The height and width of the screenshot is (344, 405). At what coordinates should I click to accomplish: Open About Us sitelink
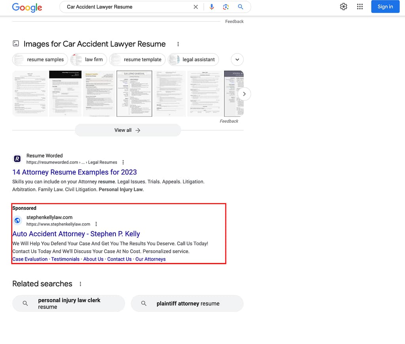(93, 259)
